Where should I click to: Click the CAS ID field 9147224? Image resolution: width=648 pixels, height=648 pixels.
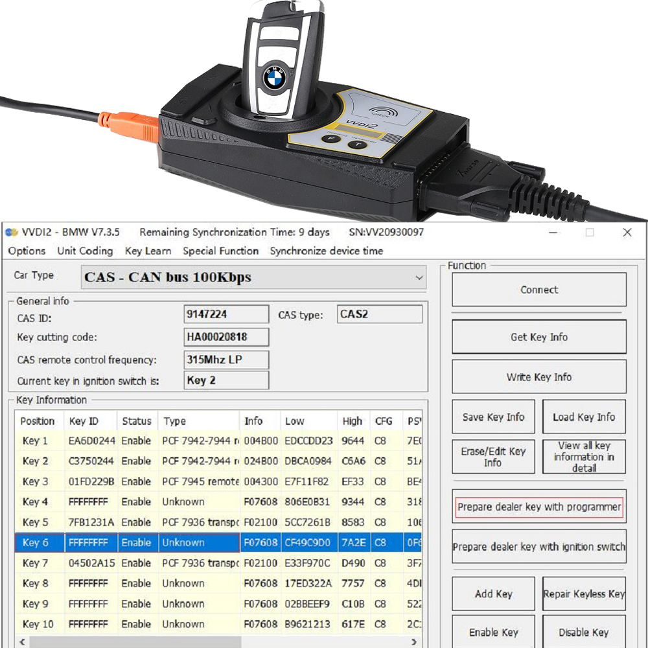click(x=226, y=314)
